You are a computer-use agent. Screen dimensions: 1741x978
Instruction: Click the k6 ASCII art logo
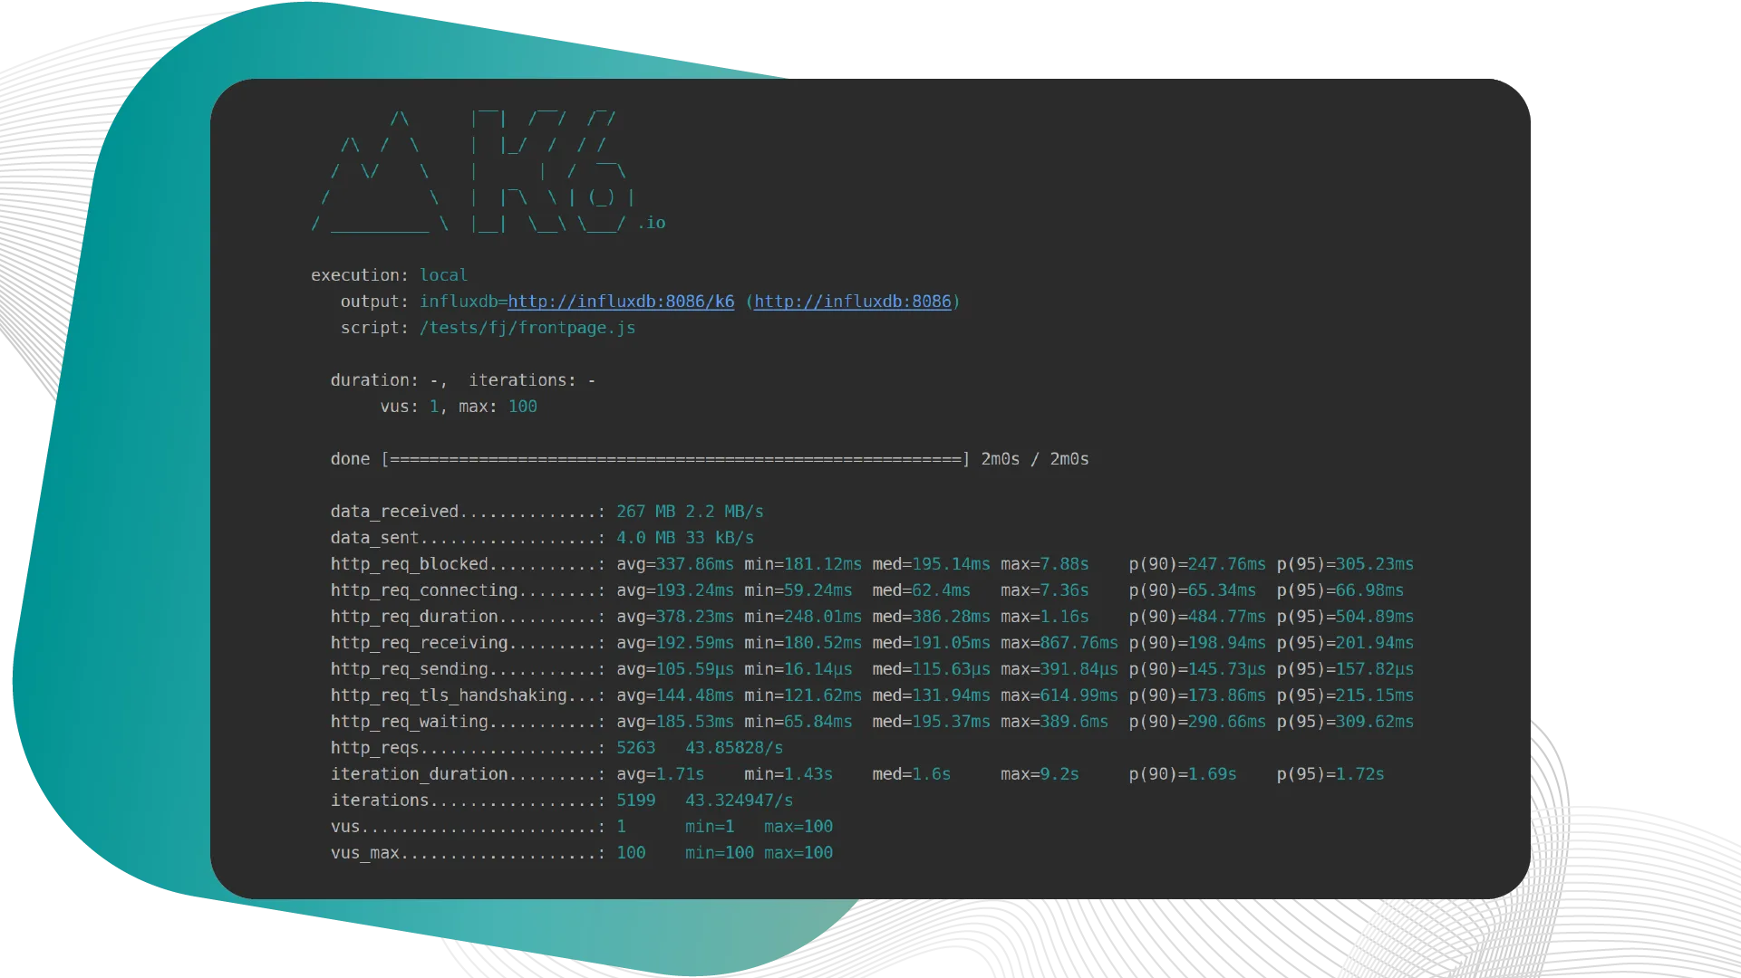pos(489,171)
